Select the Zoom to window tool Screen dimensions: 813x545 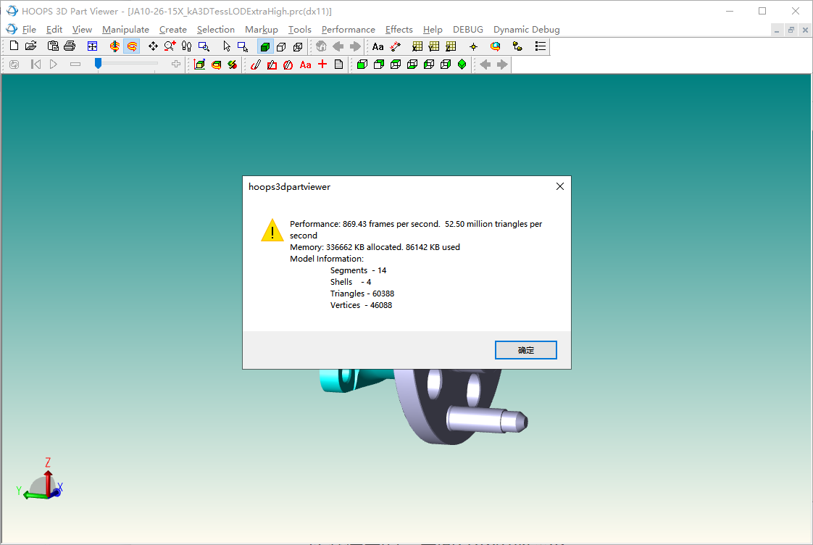pos(204,46)
